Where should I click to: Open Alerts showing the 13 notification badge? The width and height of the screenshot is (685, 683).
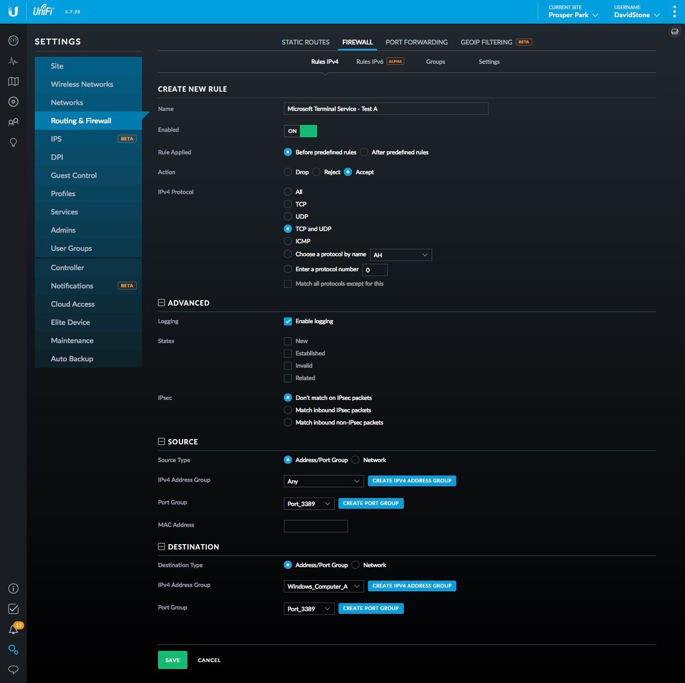coord(13,629)
